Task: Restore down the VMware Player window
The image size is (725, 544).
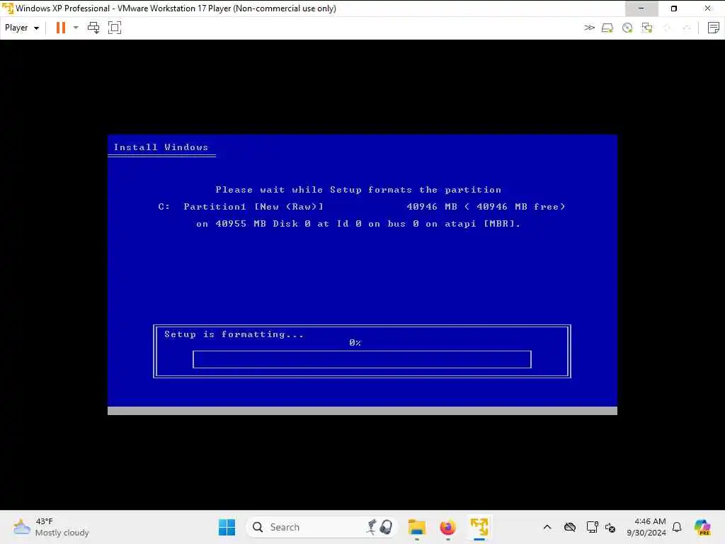Action: coord(674,8)
